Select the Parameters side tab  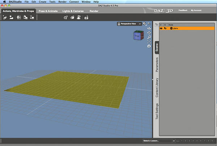pyautogui.click(x=157, y=65)
